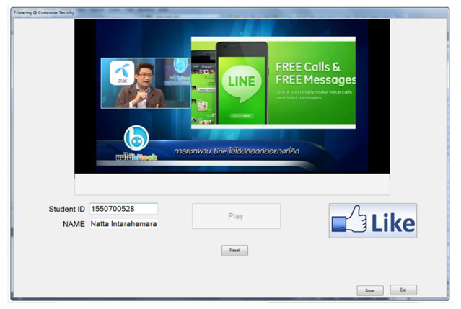Click the Save button

coord(370,290)
